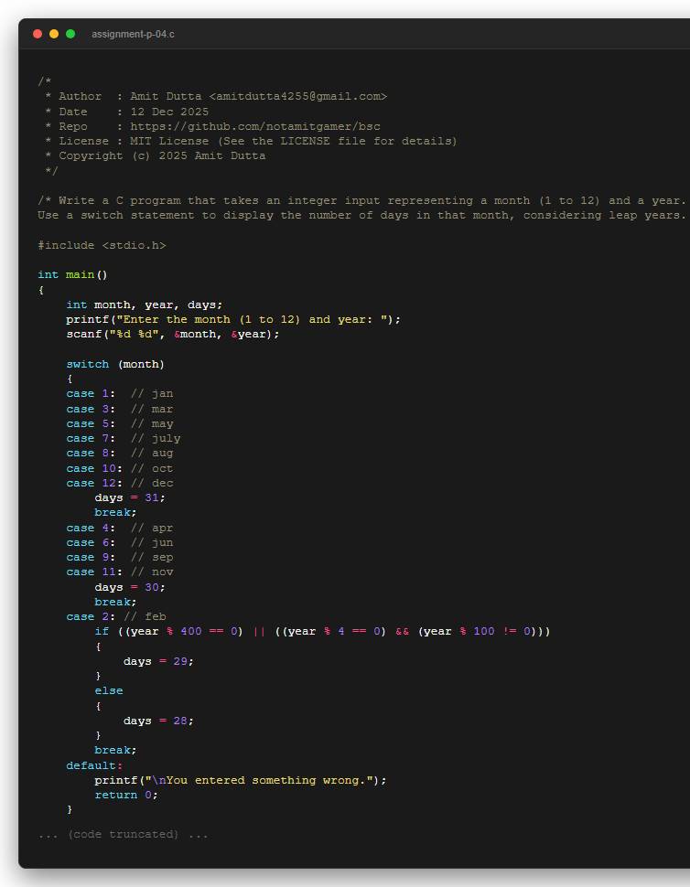This screenshot has width=690, height=887.
Task: Click the 'days = 31;' assignment
Action: click(130, 497)
